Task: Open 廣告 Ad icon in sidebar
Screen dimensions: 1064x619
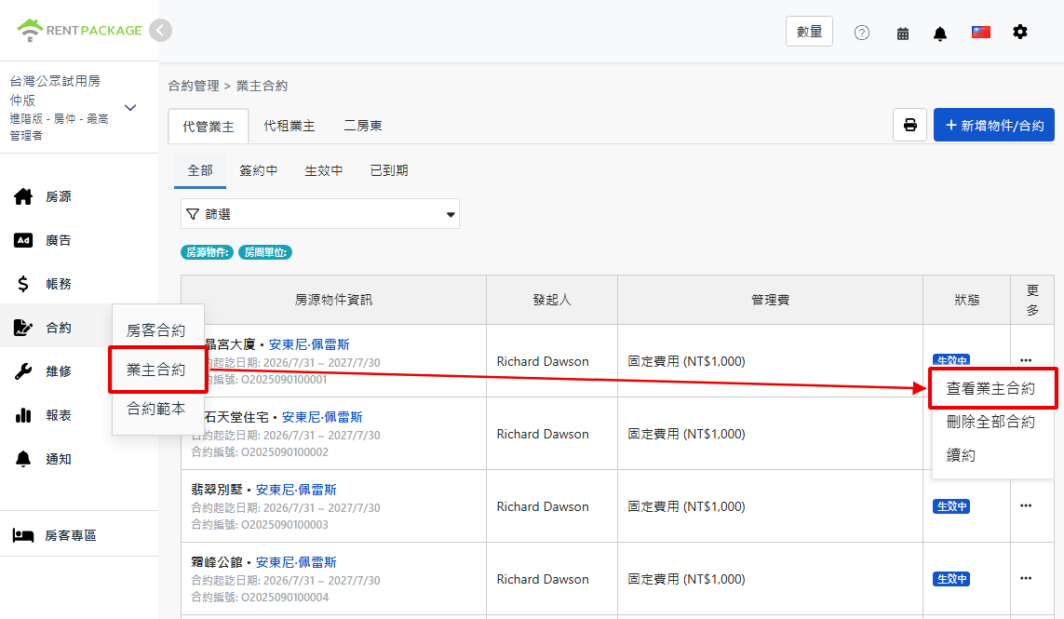Action: pyautogui.click(x=23, y=240)
